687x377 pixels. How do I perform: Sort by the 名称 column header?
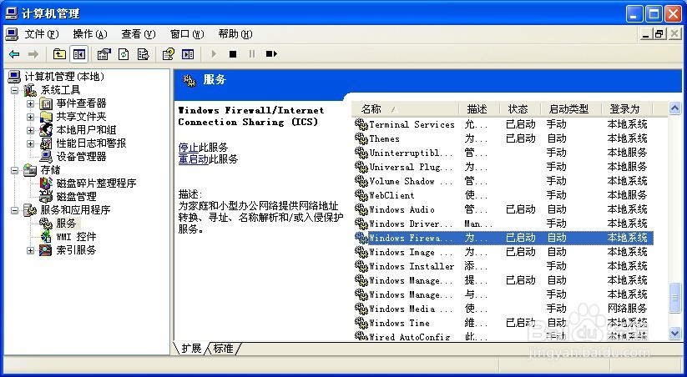tap(406, 109)
